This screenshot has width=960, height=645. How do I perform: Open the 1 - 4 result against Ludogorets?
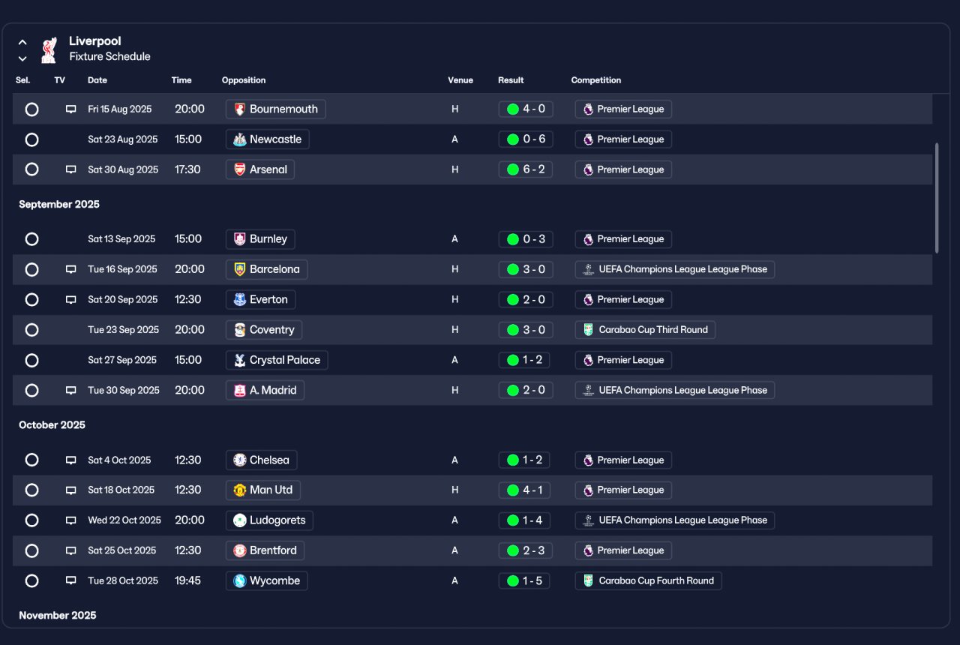click(524, 520)
